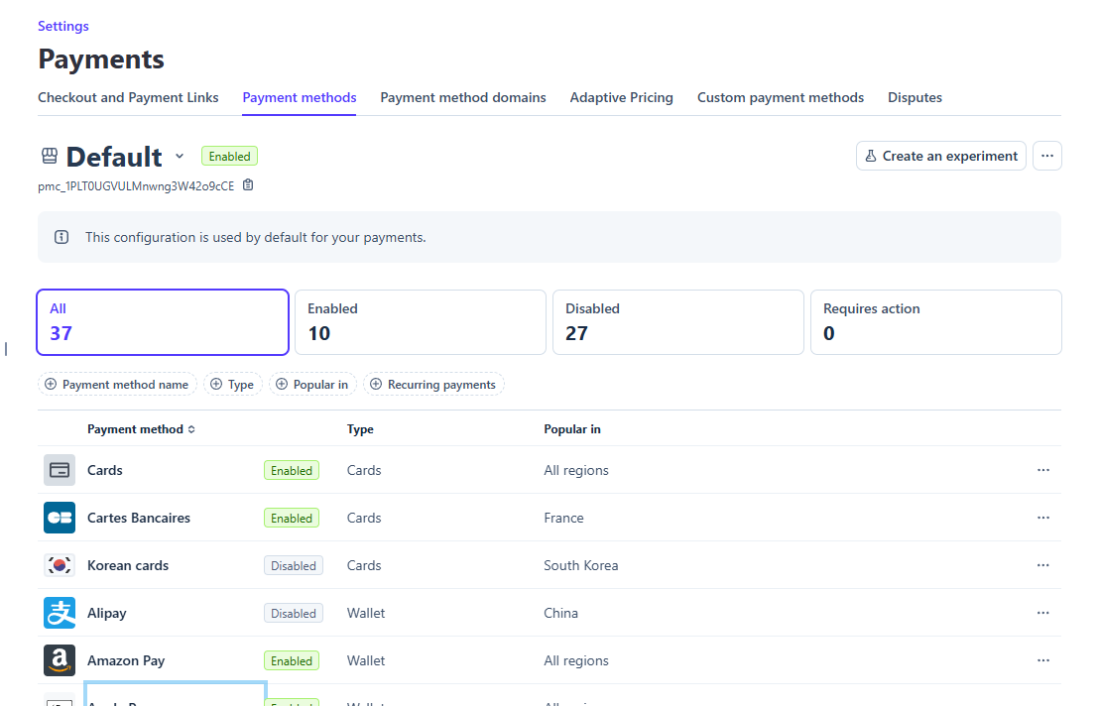Click the Amazon Pay logo icon
This screenshot has width=1099, height=706.
coord(60,660)
